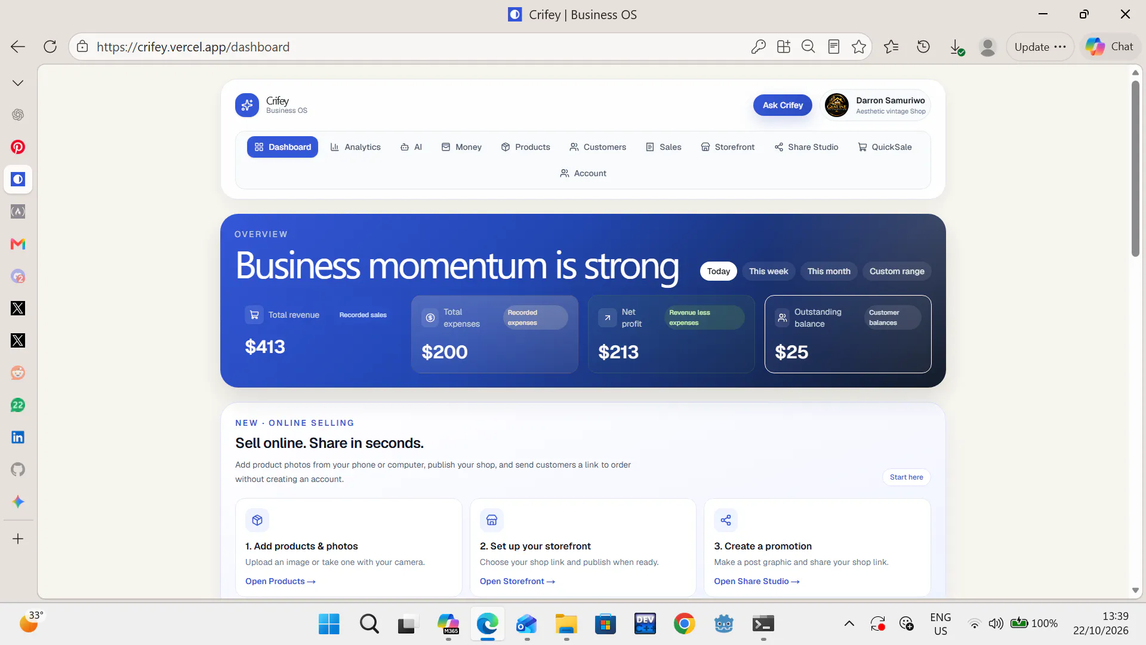Choose Custom range for overview

pos(897,271)
